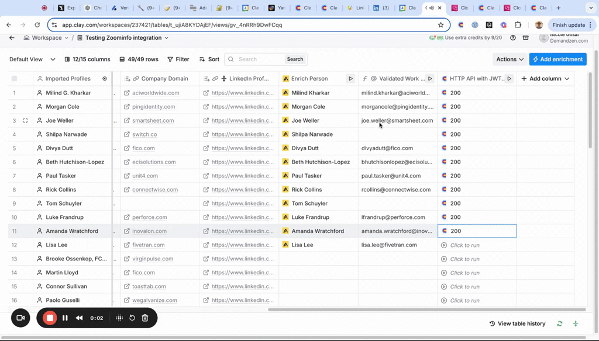Image resolution: width=599 pixels, height=341 pixels.
Task: Run the Enrich Person column play icon
Action: pyautogui.click(x=350, y=79)
